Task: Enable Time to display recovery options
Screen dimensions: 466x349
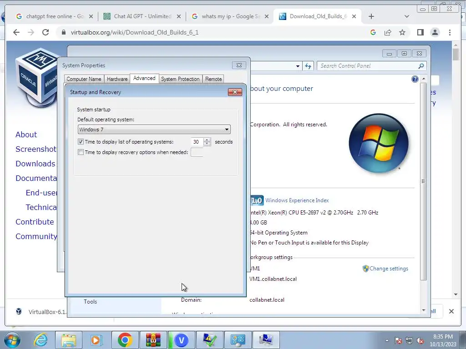Action: click(81, 152)
